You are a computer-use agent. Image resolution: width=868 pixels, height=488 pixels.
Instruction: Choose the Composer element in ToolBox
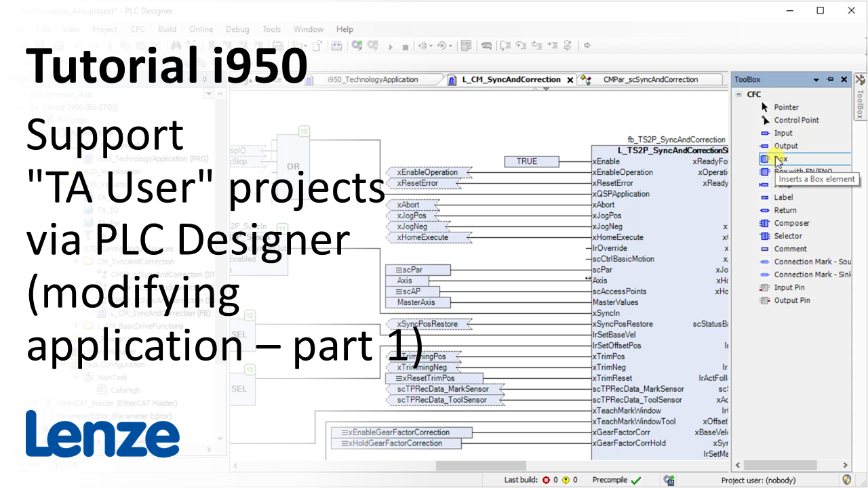791,223
